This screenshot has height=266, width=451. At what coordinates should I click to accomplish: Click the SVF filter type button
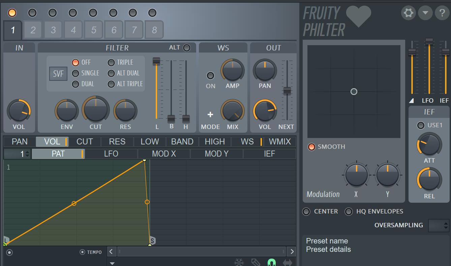(58, 74)
